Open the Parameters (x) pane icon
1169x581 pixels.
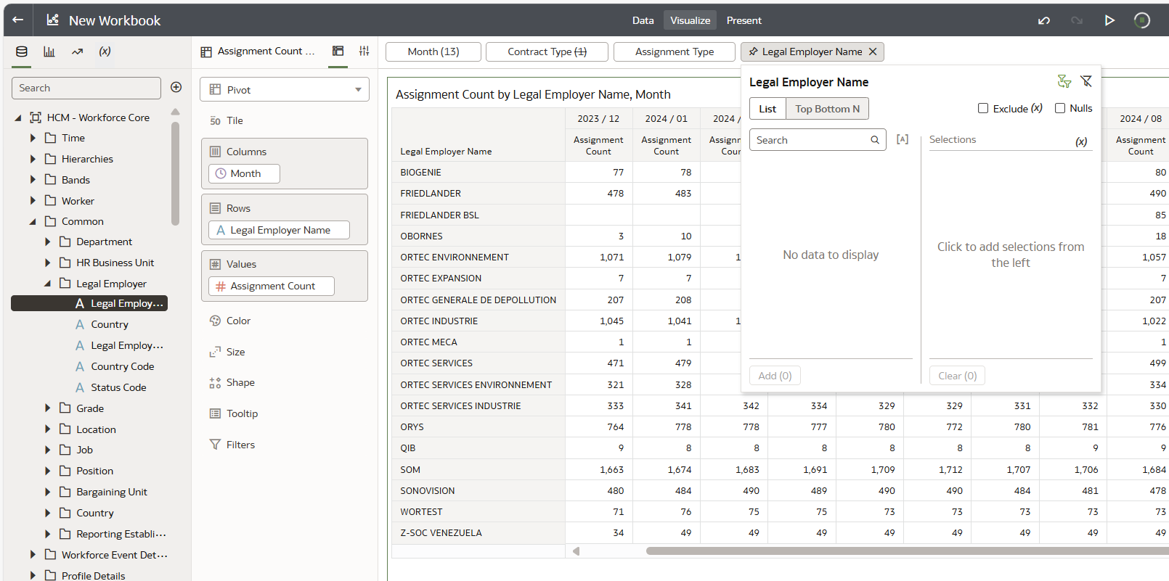[105, 51]
